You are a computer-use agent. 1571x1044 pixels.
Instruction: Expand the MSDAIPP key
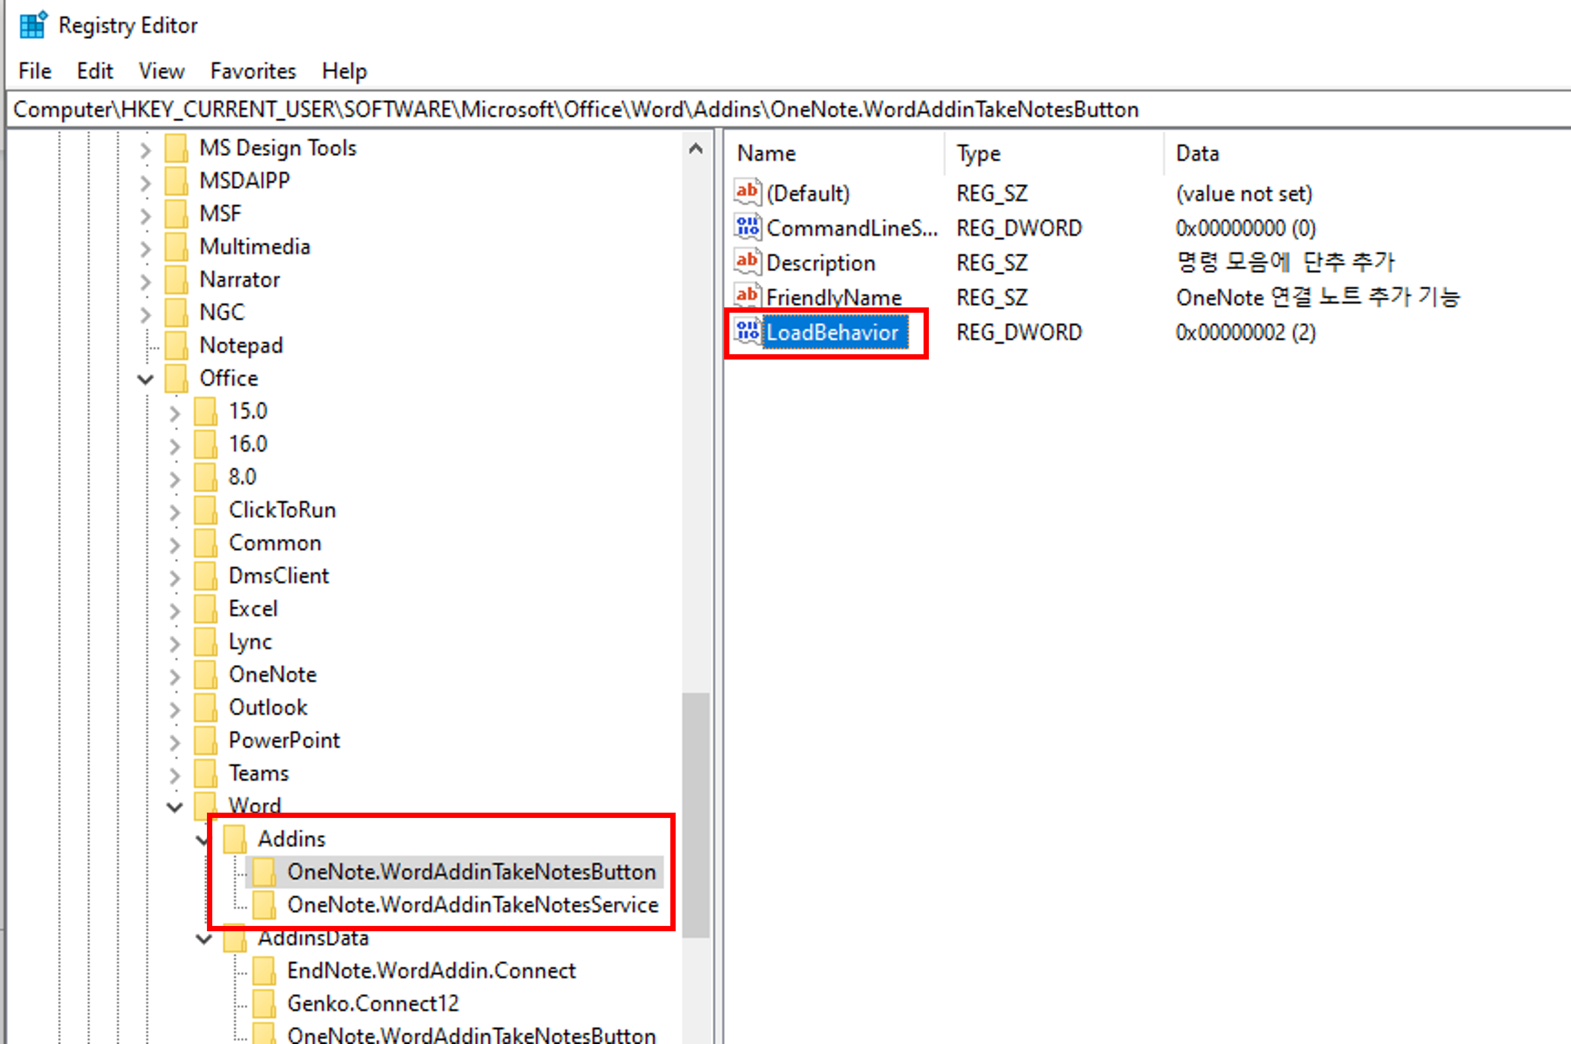[145, 182]
